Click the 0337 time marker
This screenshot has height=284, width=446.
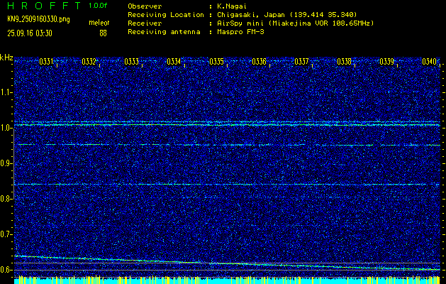(301, 62)
